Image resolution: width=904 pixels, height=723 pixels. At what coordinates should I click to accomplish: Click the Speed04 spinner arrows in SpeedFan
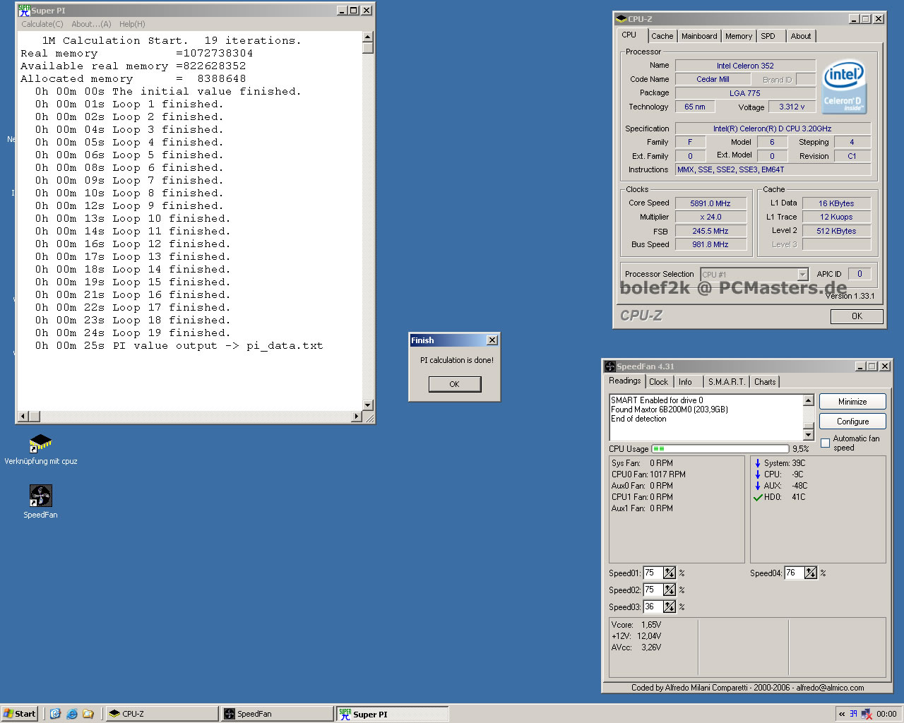[811, 573]
